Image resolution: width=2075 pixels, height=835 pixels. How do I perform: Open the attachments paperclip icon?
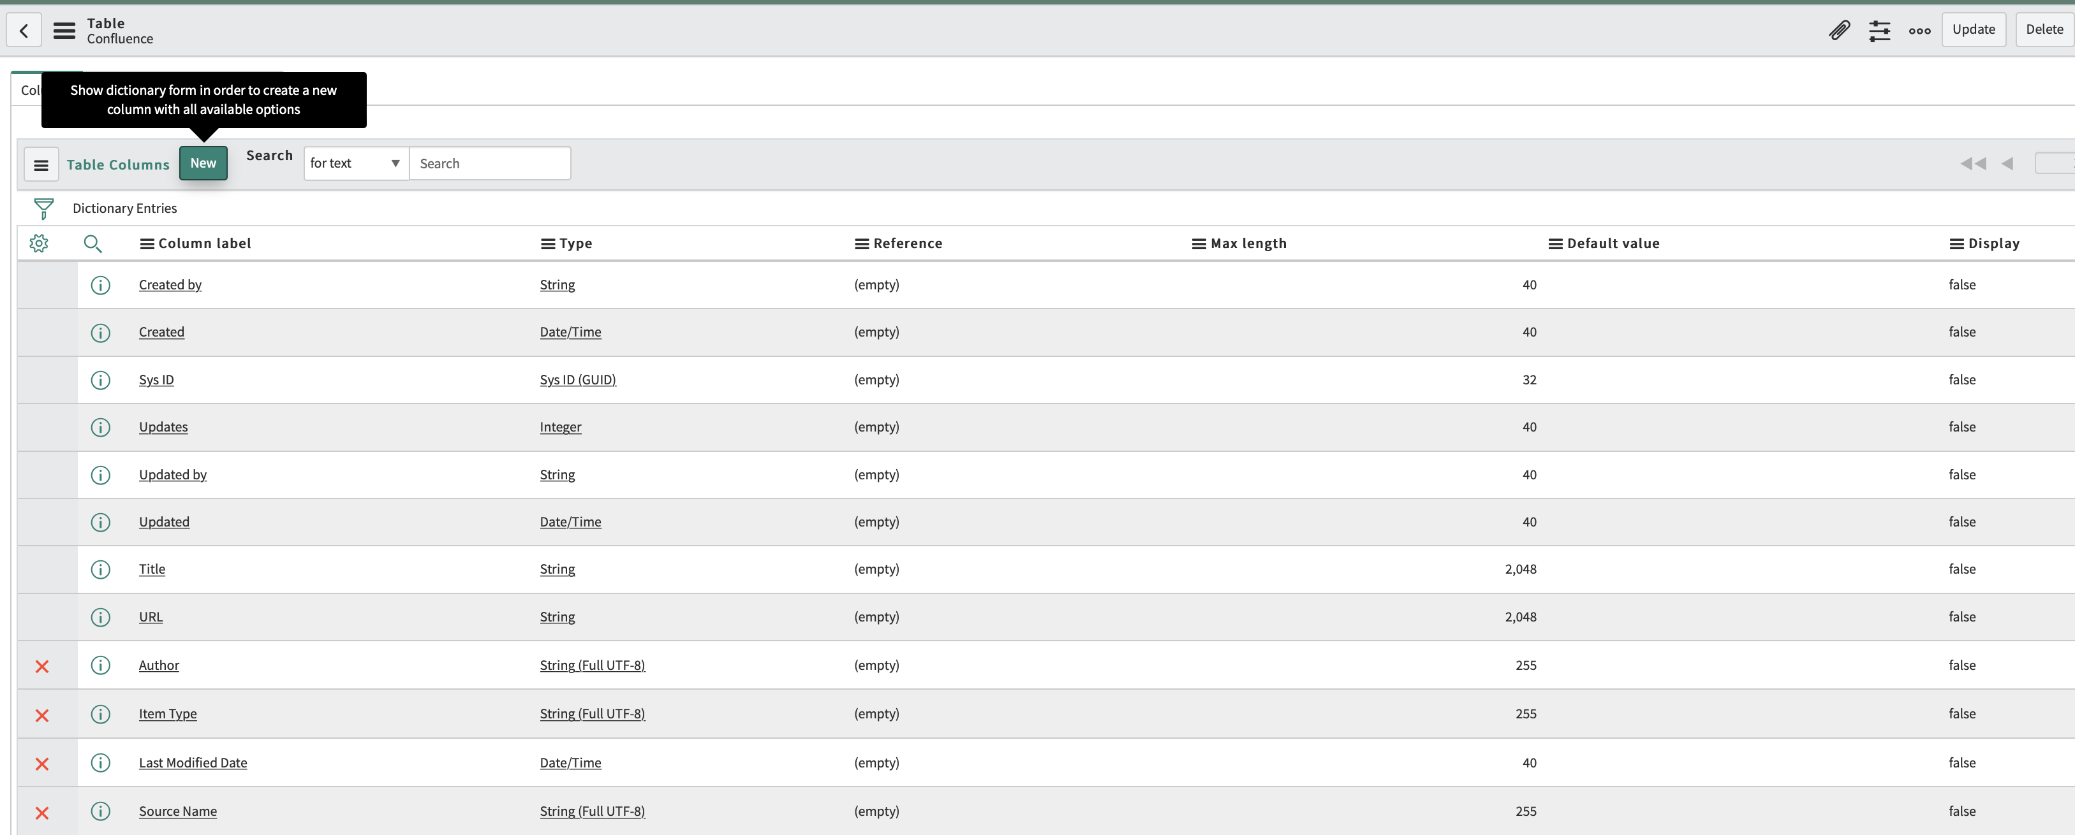[1839, 30]
